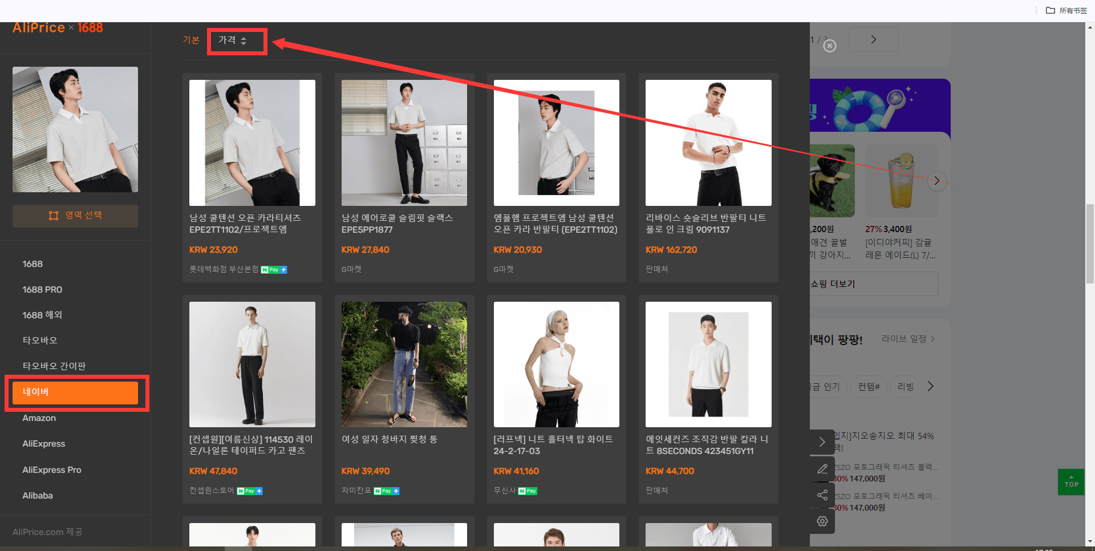Click the AliPrice × 1688 logo
The height and width of the screenshot is (551, 1095).
pos(58,27)
